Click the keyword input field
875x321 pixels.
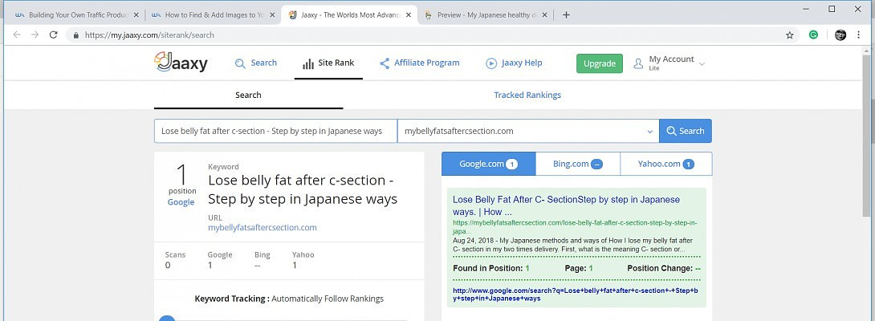[x=275, y=131]
